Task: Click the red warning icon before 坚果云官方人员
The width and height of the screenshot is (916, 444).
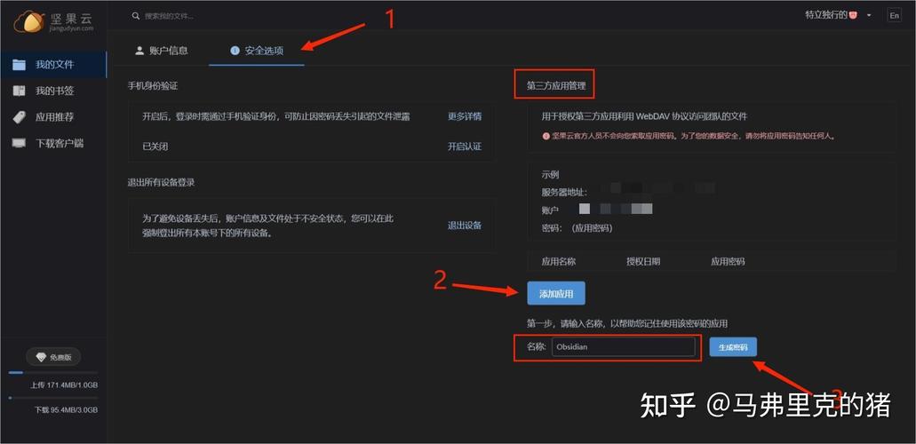Action: click(546, 136)
